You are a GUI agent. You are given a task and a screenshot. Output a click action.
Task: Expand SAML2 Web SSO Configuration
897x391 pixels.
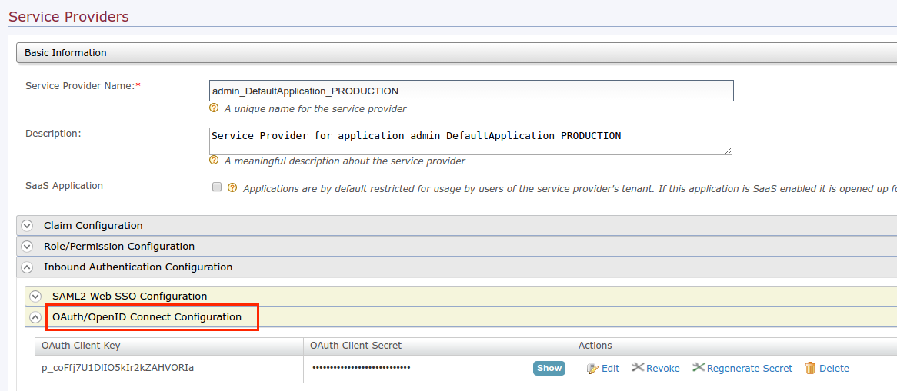[35, 297]
